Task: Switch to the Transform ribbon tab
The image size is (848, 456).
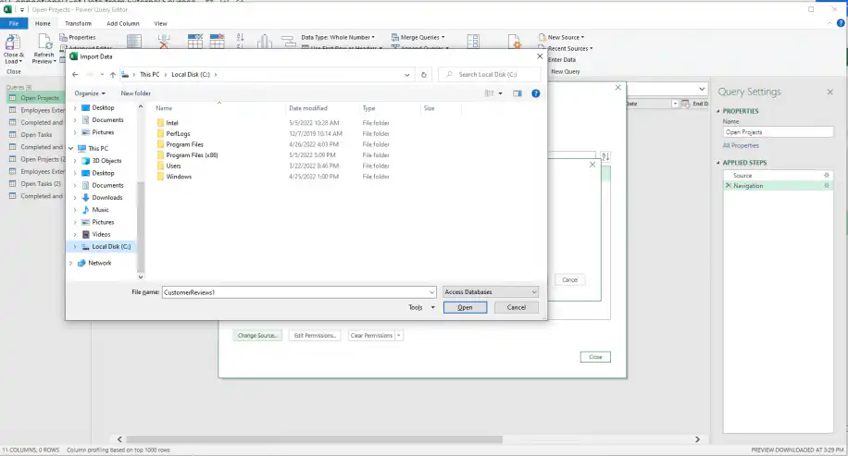Action: tap(78, 23)
